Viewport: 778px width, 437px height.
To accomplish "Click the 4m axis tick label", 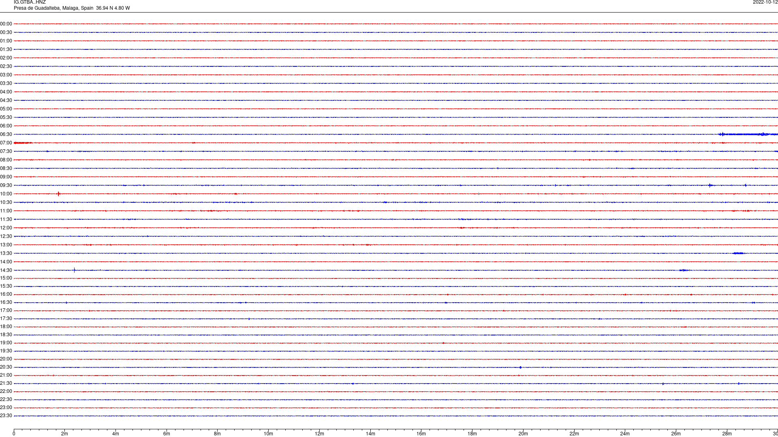I will click(116, 434).
